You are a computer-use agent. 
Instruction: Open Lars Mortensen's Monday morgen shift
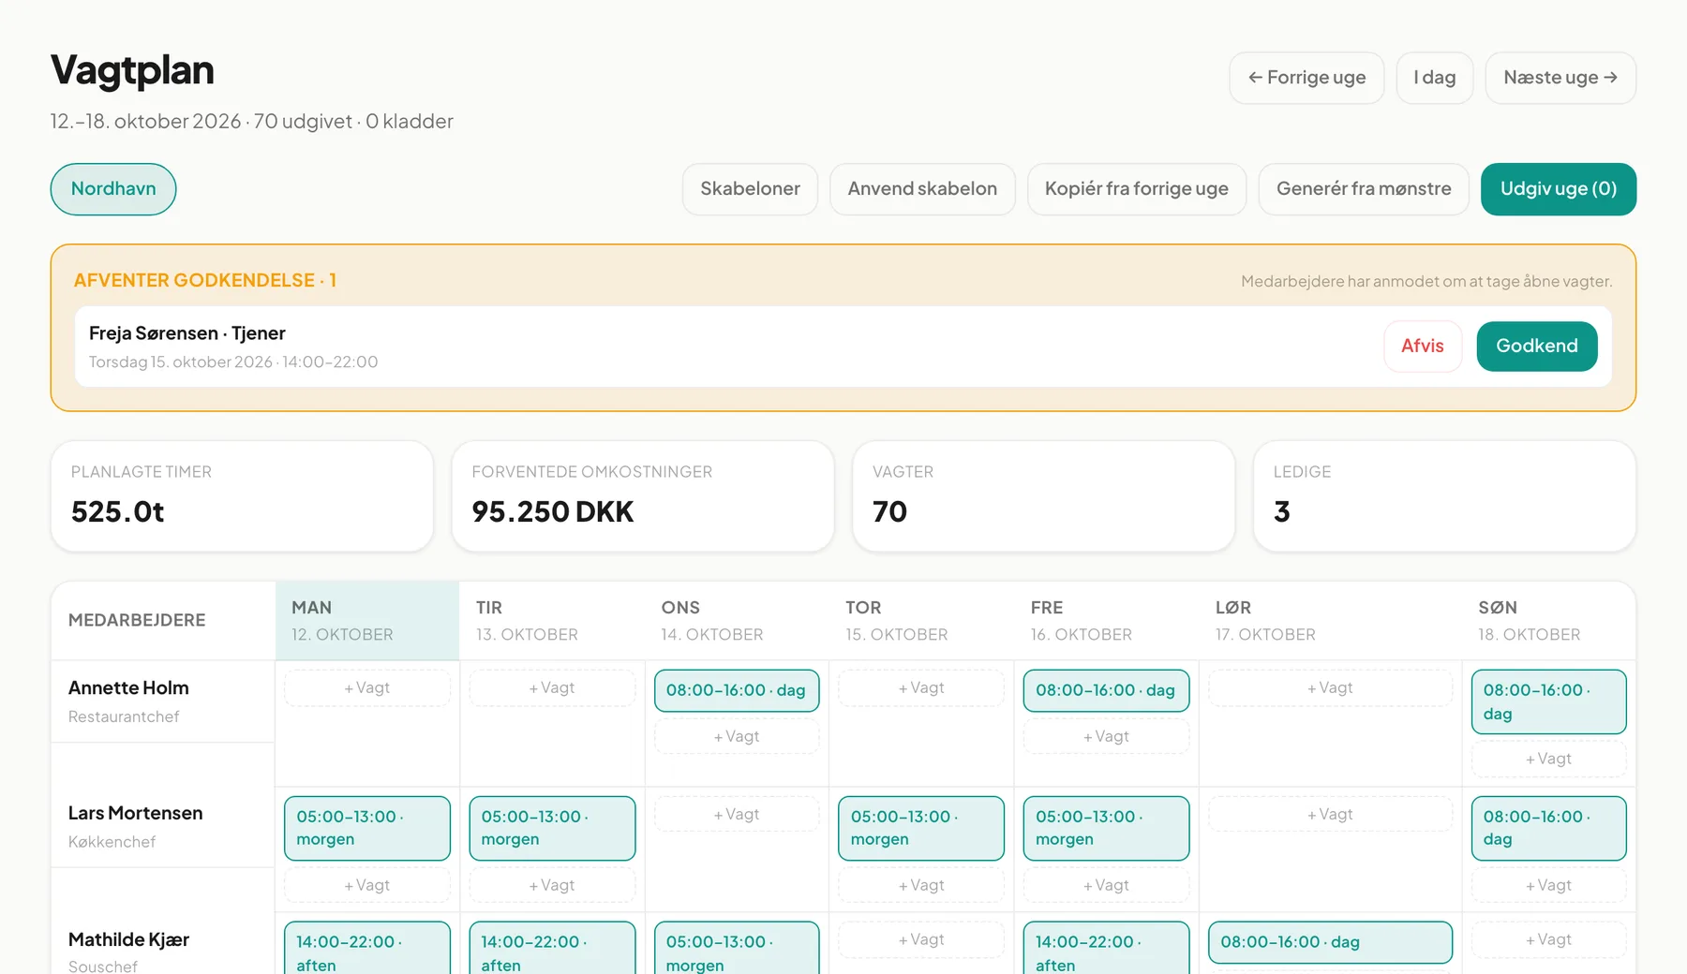367,828
